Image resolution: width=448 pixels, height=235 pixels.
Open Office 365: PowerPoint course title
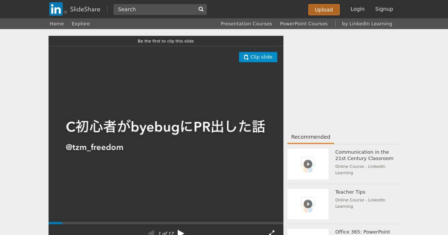click(x=363, y=232)
